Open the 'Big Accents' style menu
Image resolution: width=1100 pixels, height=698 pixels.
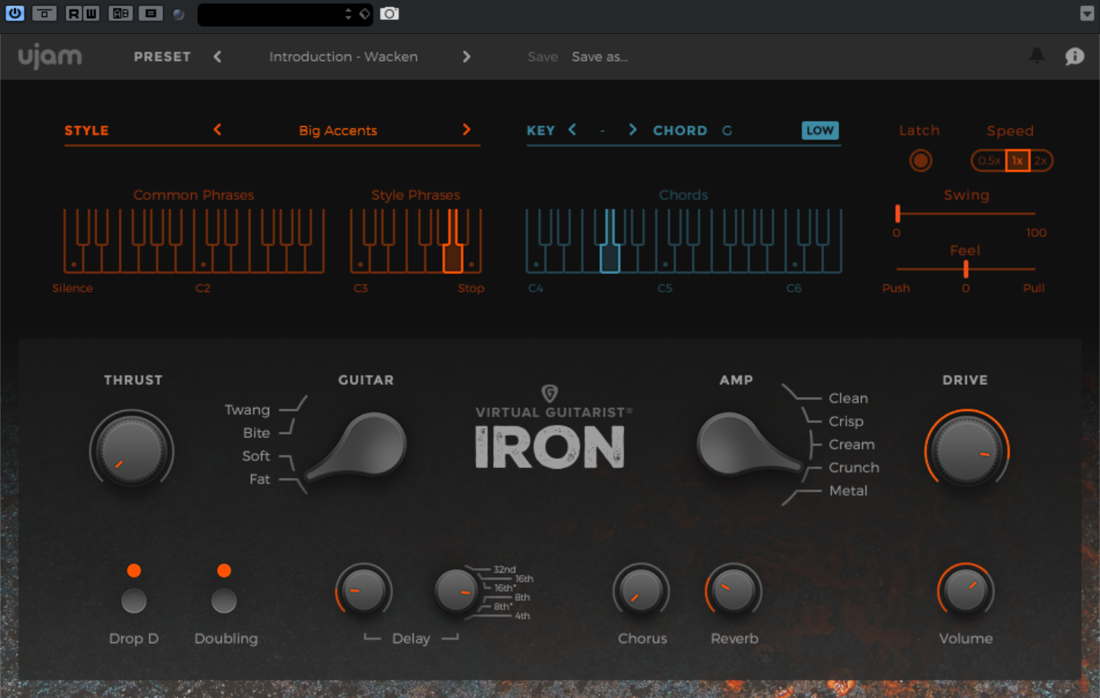click(x=338, y=130)
